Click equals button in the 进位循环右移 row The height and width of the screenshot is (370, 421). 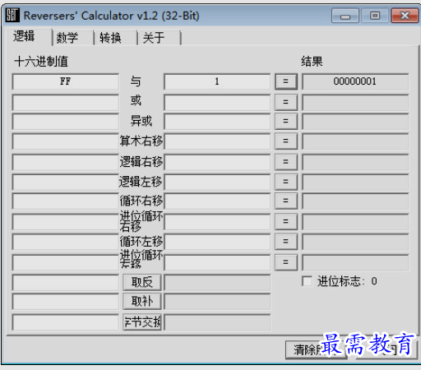click(x=286, y=221)
